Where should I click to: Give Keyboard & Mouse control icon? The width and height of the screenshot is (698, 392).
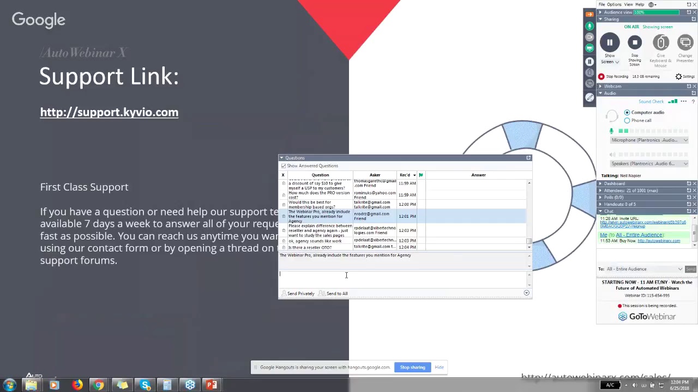(x=660, y=42)
